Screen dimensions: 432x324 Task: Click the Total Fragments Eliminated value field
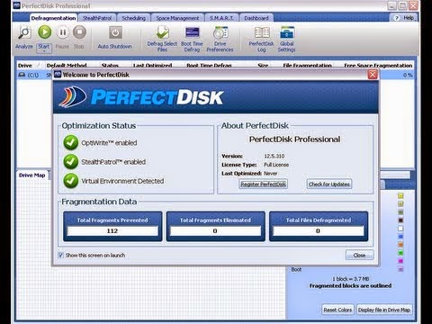215,230
